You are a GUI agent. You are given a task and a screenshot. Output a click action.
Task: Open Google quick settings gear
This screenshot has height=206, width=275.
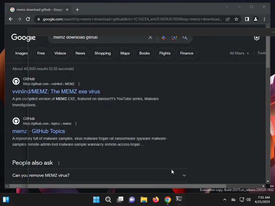point(256,38)
